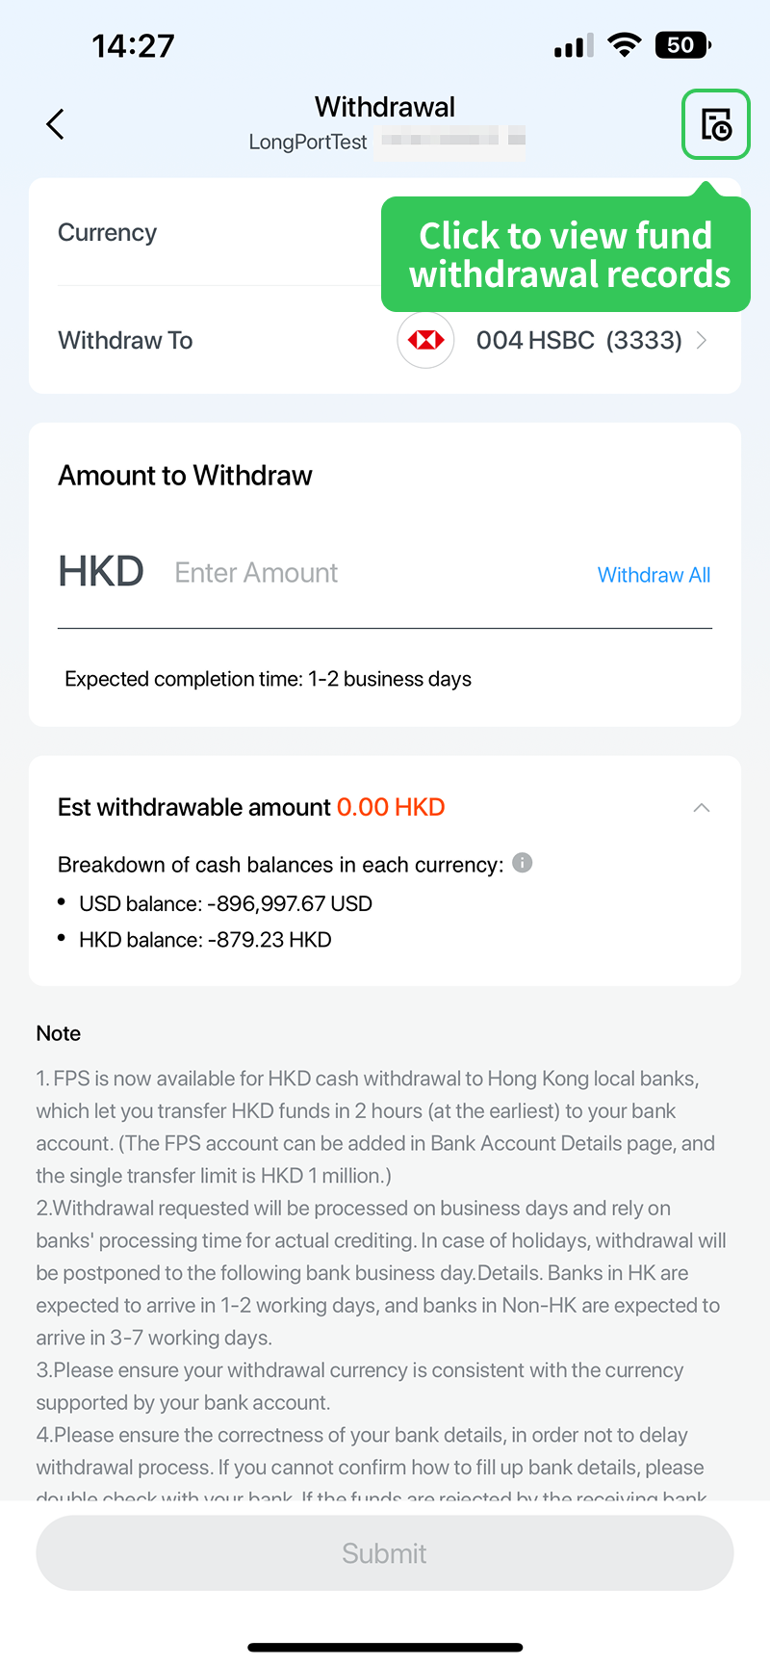Go back using the left arrow
The height and width of the screenshot is (1666, 770).
(56, 124)
